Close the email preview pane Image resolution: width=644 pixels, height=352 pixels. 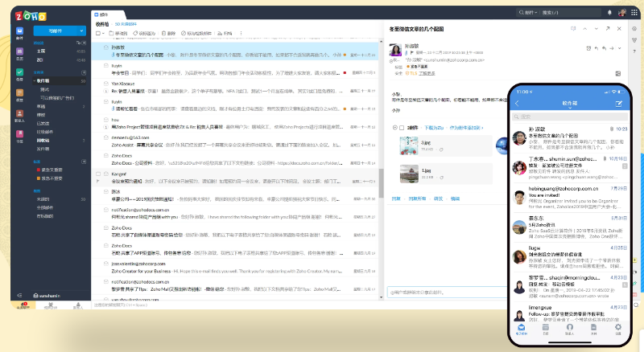[617, 28]
